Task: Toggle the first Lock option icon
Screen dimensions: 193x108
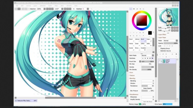Action: [165, 46]
